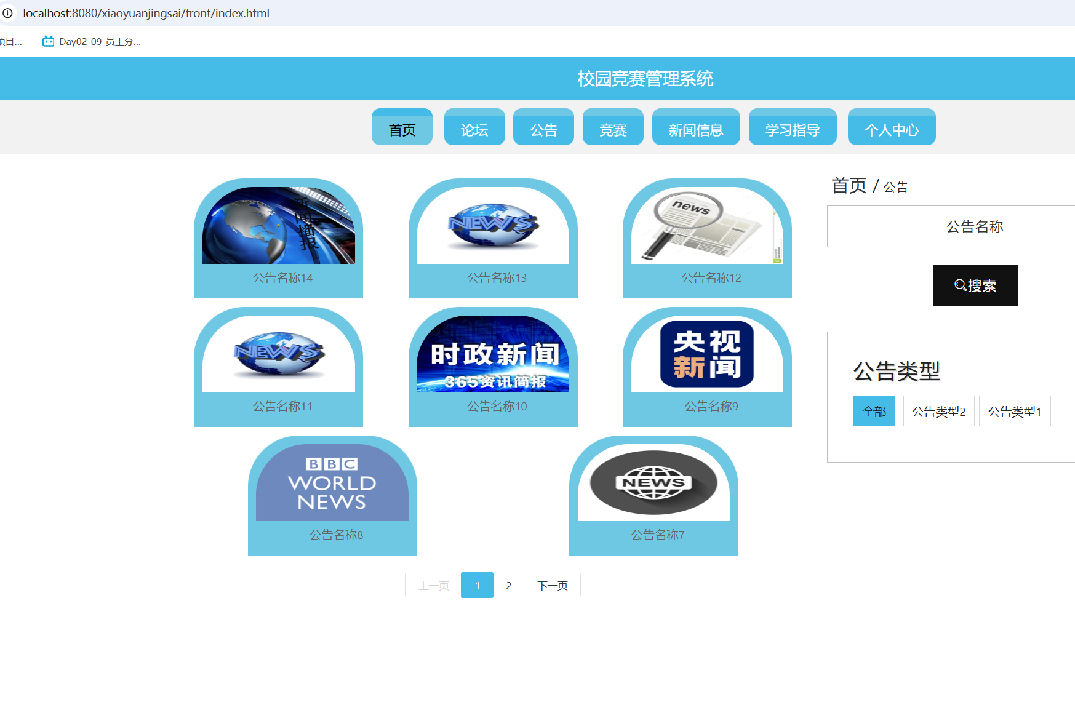Screen dimensions: 1075x721
Task: Click the 公告名称11 caption
Action: (282, 407)
